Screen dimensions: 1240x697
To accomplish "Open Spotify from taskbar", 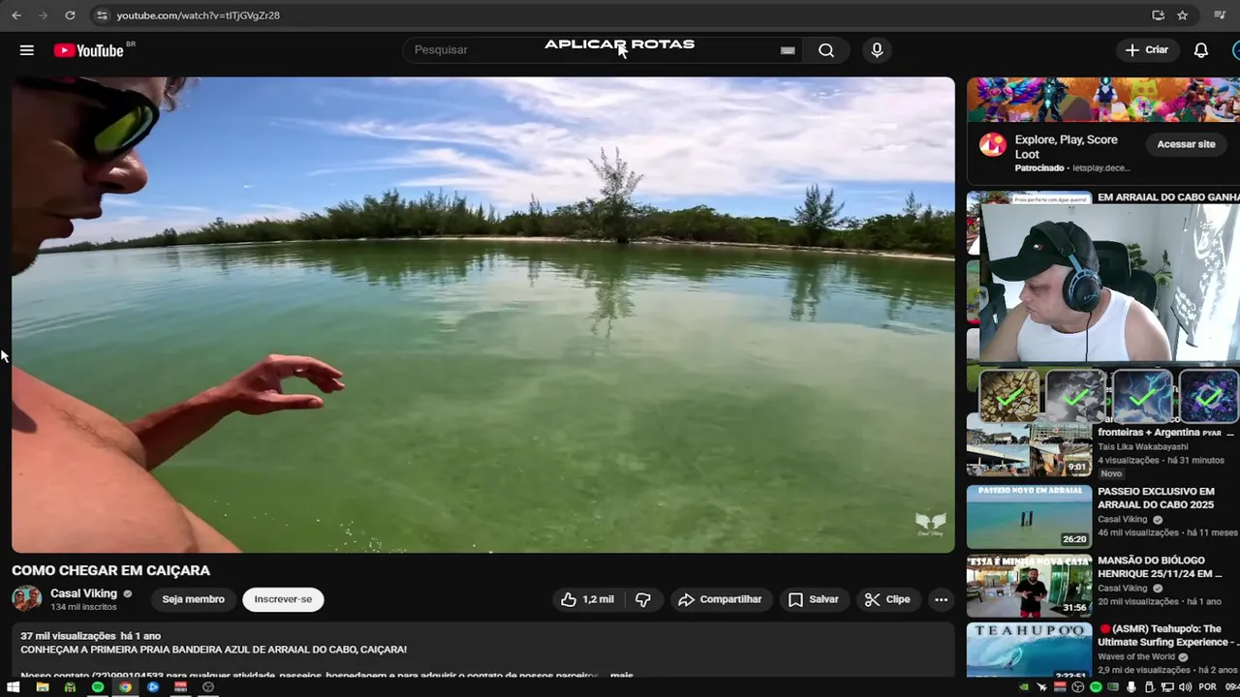I will click(x=98, y=687).
